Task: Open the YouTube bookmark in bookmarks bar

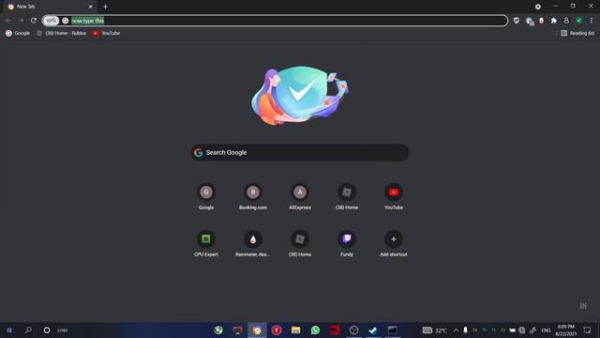Action: (106, 34)
